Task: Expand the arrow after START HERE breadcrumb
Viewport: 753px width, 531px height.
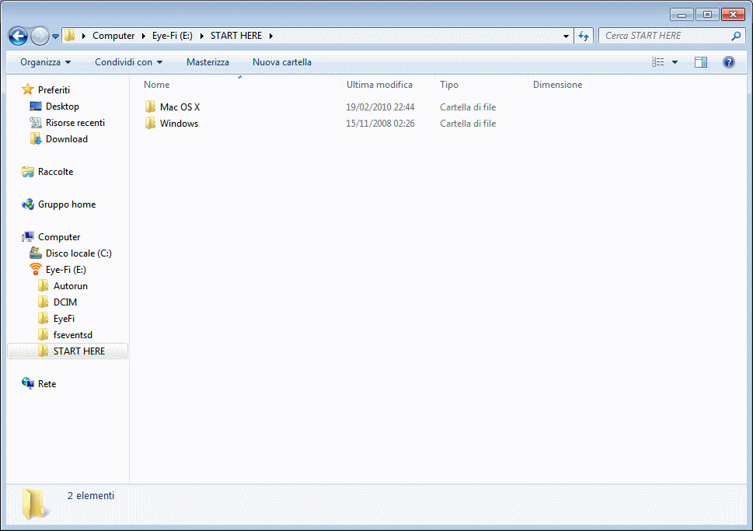Action: click(271, 36)
